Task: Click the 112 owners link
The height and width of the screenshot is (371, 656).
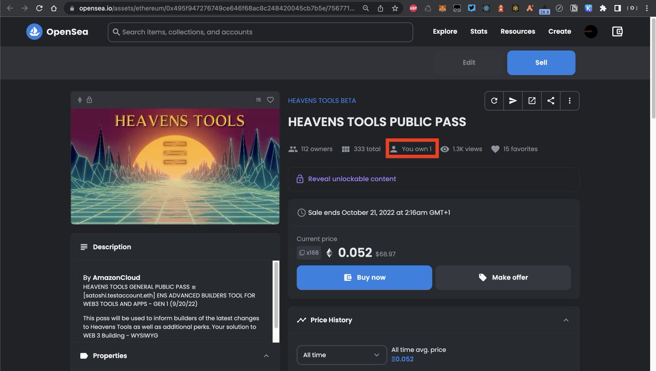Action: (x=311, y=149)
